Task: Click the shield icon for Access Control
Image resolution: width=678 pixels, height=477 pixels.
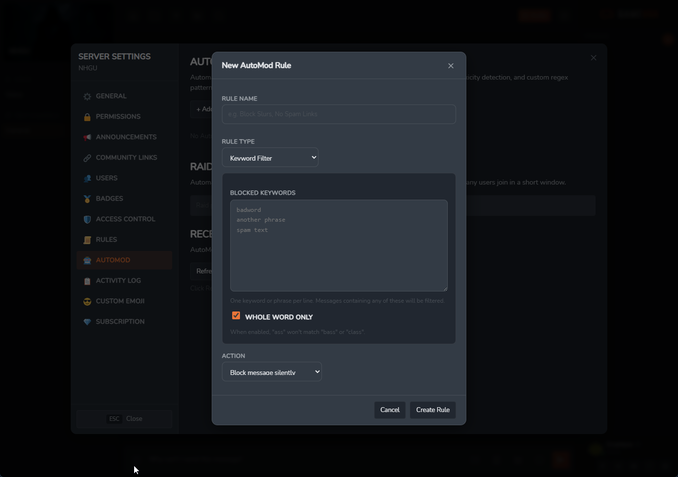Action: point(87,220)
